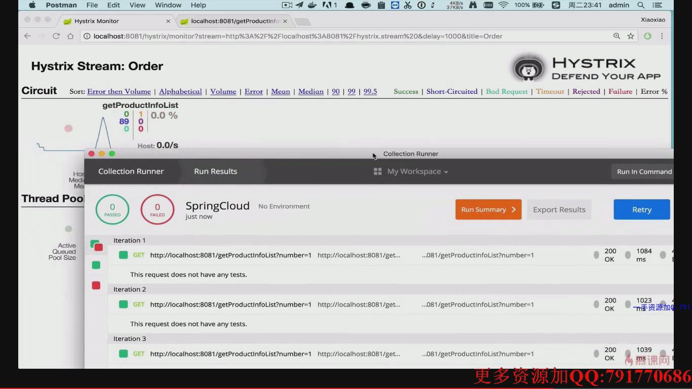Click the Run In Command button
The image size is (692, 389).
point(643,172)
